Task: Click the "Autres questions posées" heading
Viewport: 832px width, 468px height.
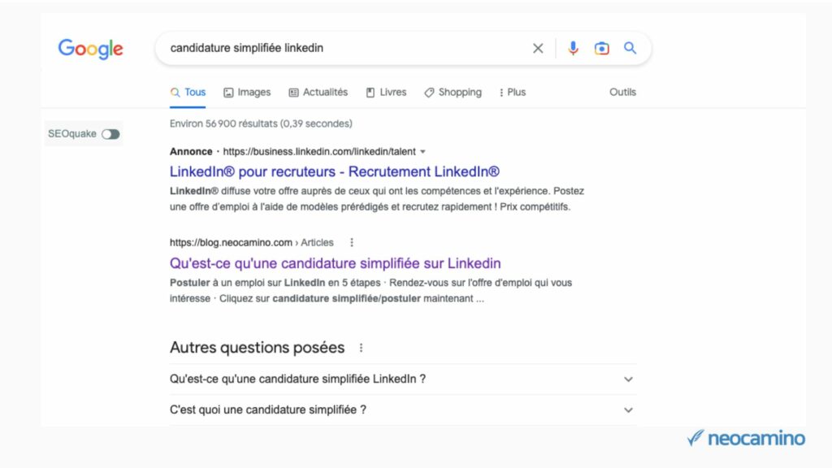Action: pos(257,348)
